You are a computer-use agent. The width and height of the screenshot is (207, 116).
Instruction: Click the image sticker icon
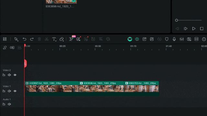pyautogui.click(x=152, y=39)
